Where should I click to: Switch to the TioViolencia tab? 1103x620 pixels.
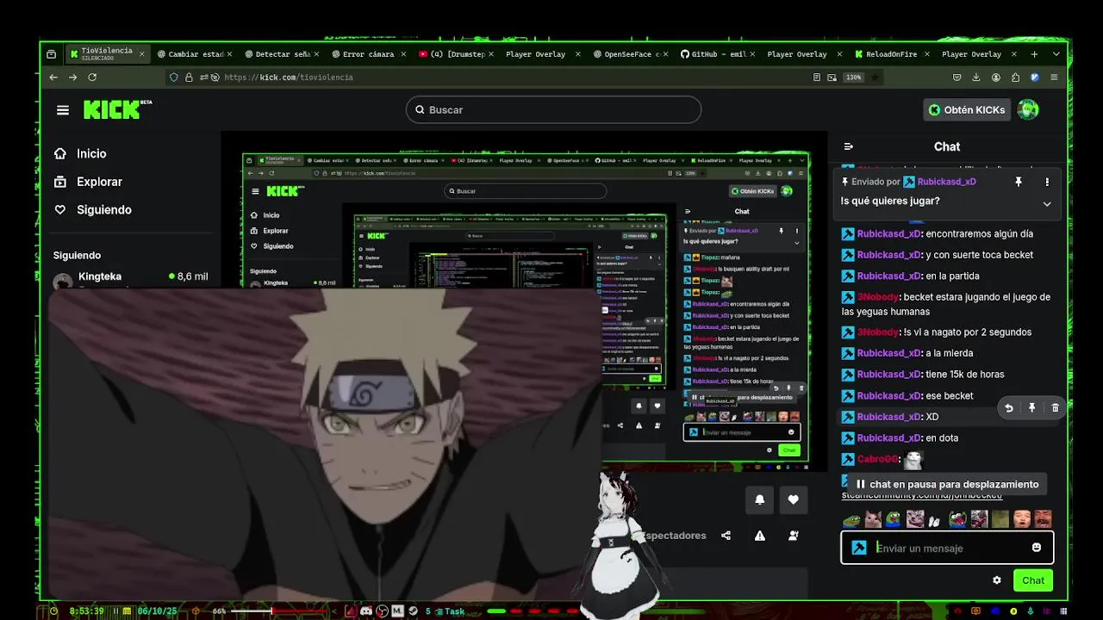click(108, 54)
